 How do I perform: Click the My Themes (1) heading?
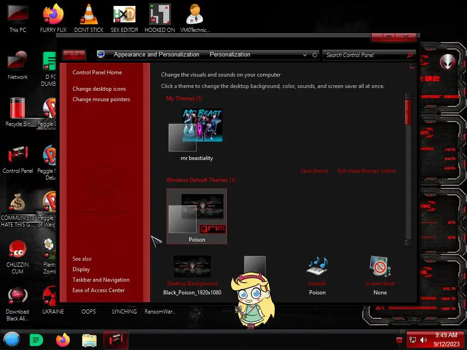point(184,98)
